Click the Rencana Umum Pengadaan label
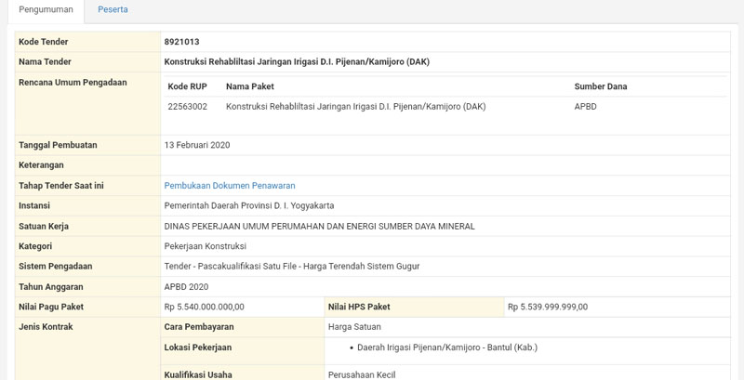 [73, 82]
